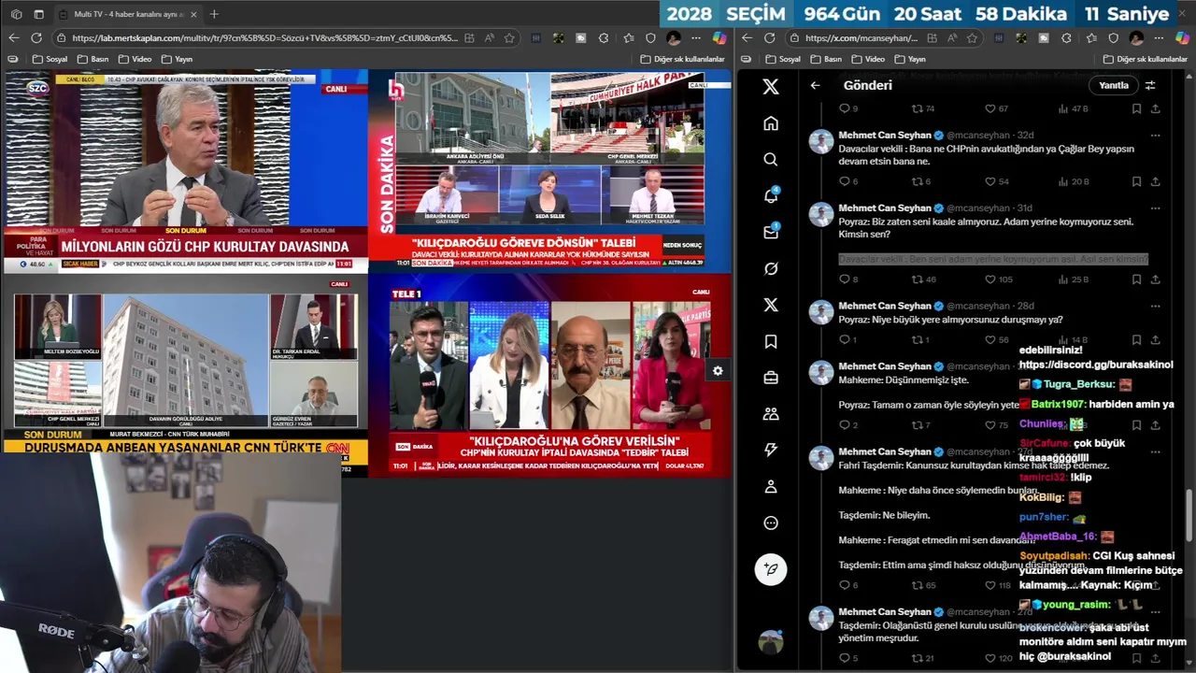Bookmark the tweet with 25 B views
Viewport: 1196px width, 673px height.
[1136, 279]
